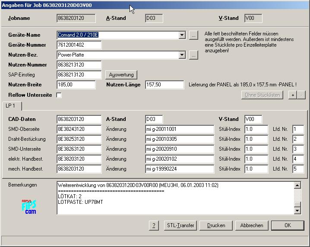The image size is (310, 247).
Task: Click the FiPS cam logo icon
Action: coord(29,206)
